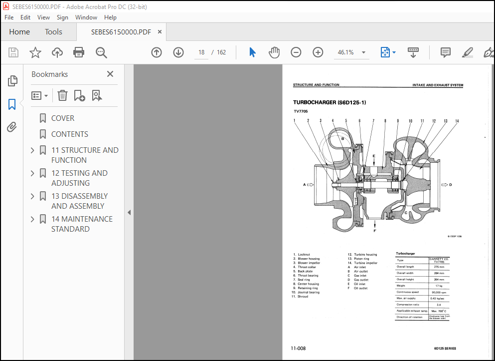The height and width of the screenshot is (361, 495).
Task: Close the SEBES6150000.PDF tab
Action: tap(160, 31)
